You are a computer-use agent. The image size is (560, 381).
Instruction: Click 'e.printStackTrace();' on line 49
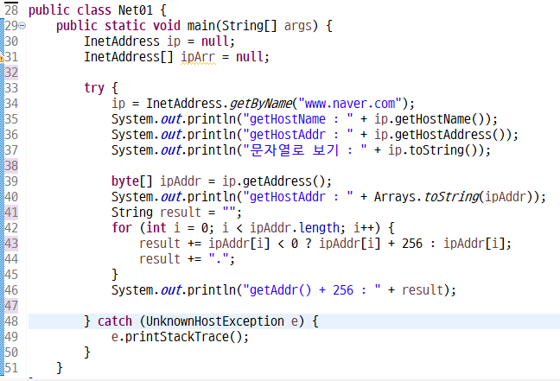pyautogui.click(x=180, y=337)
